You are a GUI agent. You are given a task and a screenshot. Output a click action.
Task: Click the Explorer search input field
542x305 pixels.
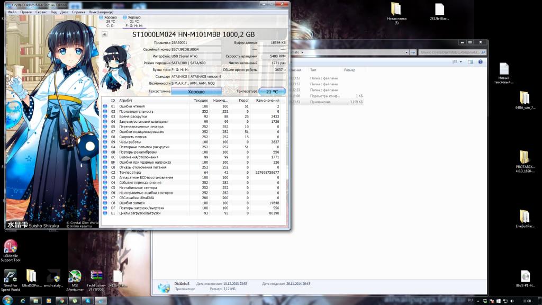pyautogui.click(x=450, y=52)
